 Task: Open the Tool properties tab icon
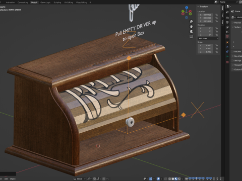[227, 12]
